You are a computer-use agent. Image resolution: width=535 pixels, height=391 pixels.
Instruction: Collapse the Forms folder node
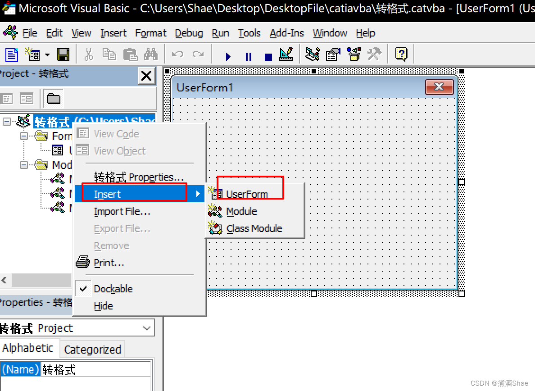24,136
